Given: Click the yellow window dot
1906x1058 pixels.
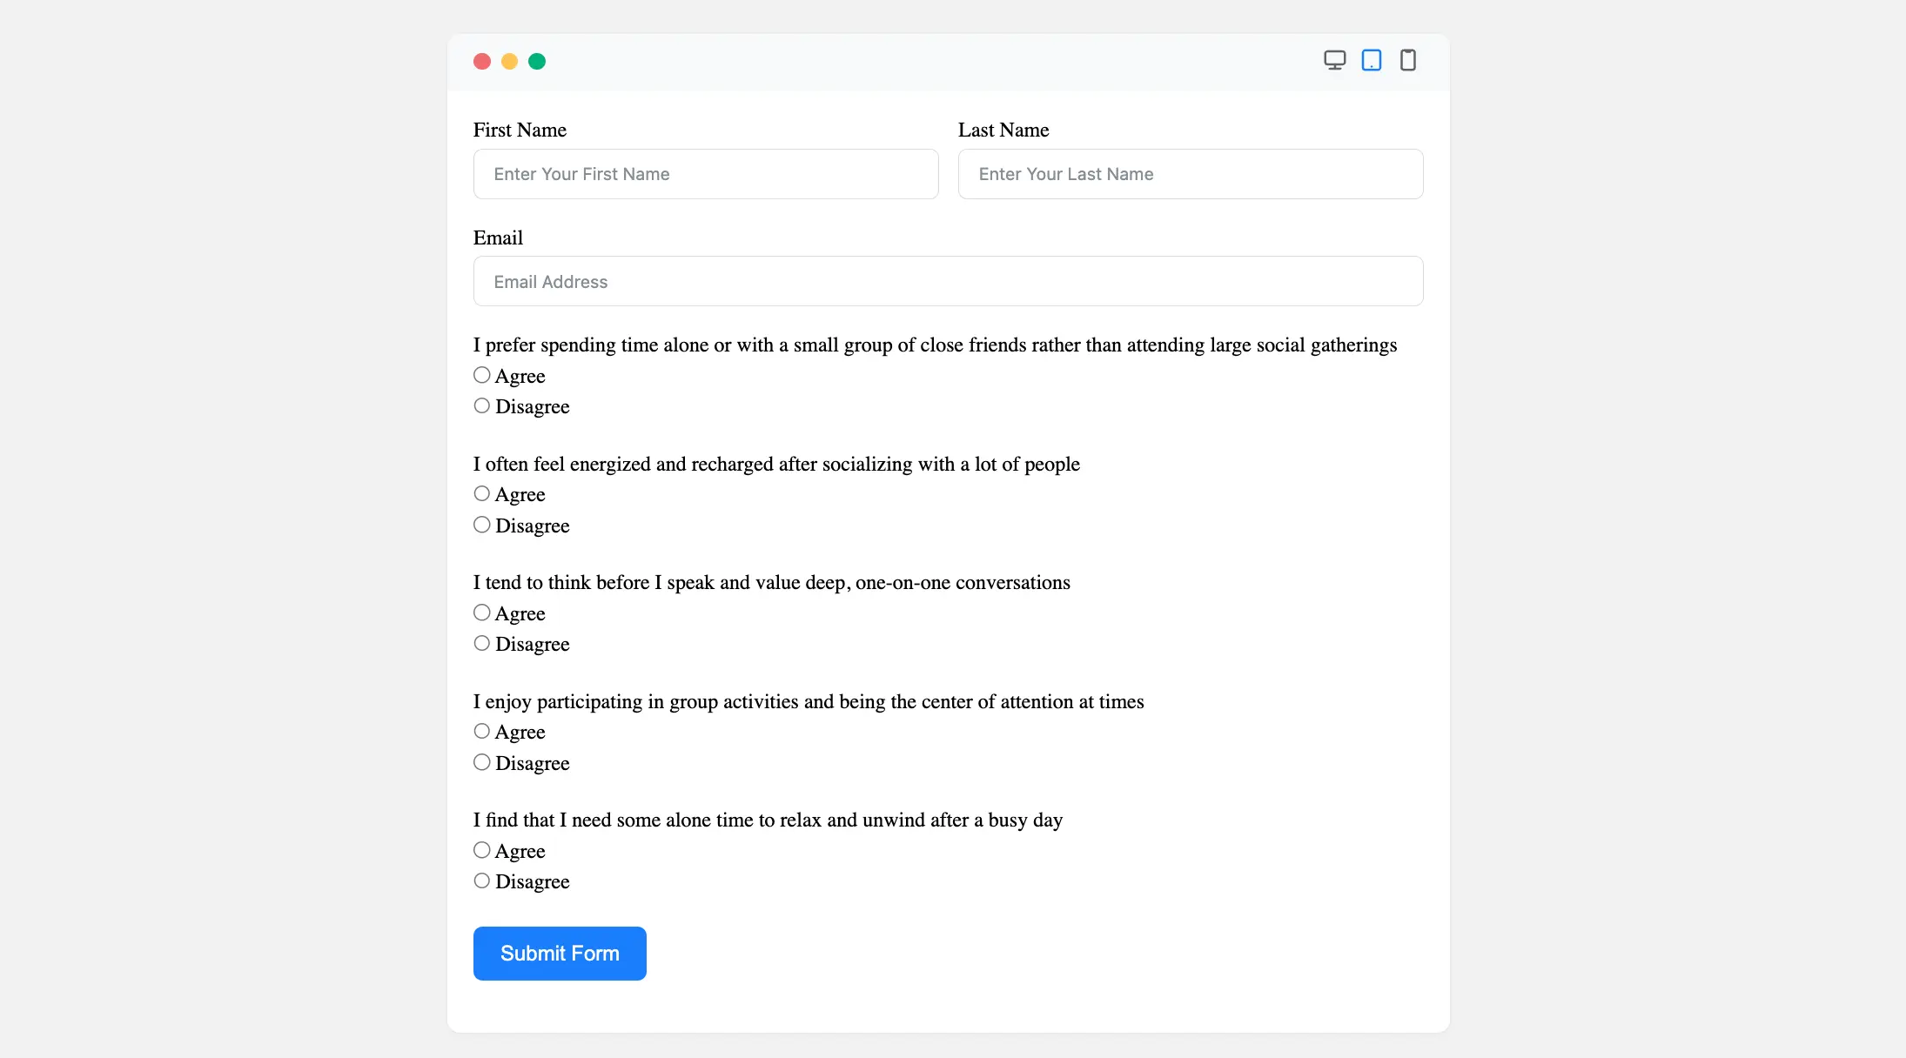Looking at the screenshot, I should [510, 61].
